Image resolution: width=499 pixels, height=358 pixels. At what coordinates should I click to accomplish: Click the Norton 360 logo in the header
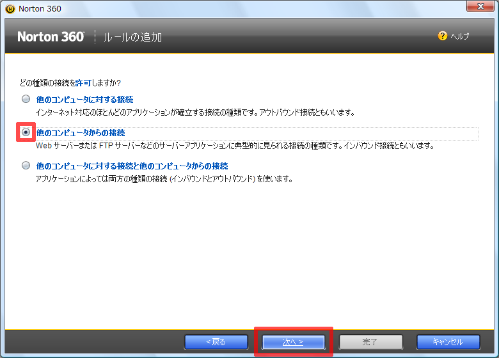tap(51, 36)
